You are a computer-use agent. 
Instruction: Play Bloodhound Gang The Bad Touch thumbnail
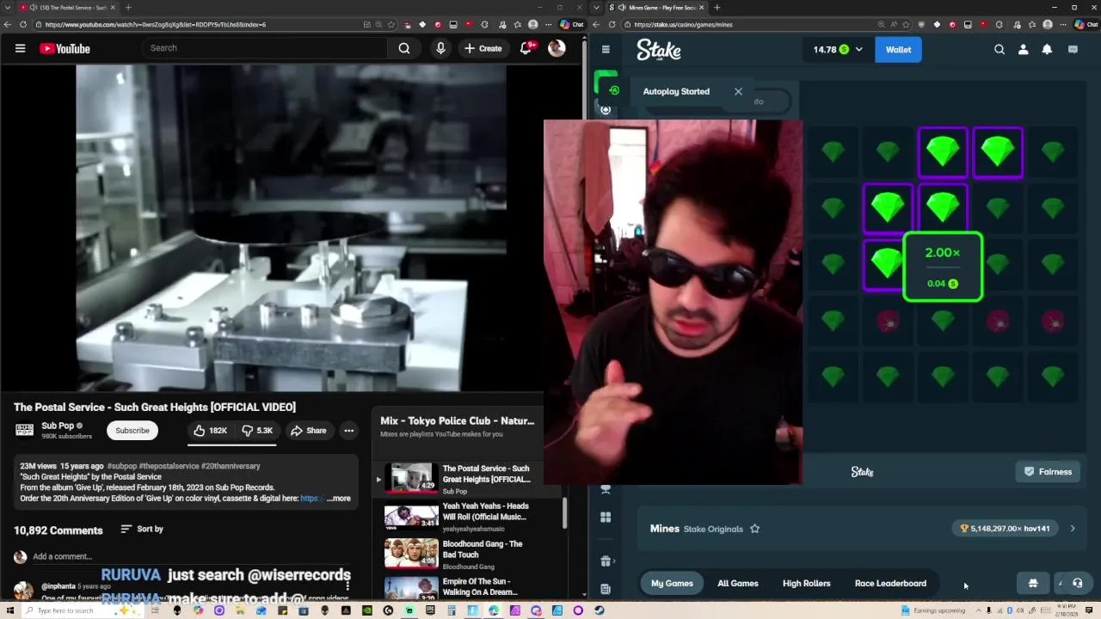411,555
